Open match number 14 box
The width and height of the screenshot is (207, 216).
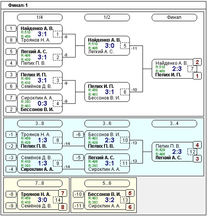[x=57, y=200]
